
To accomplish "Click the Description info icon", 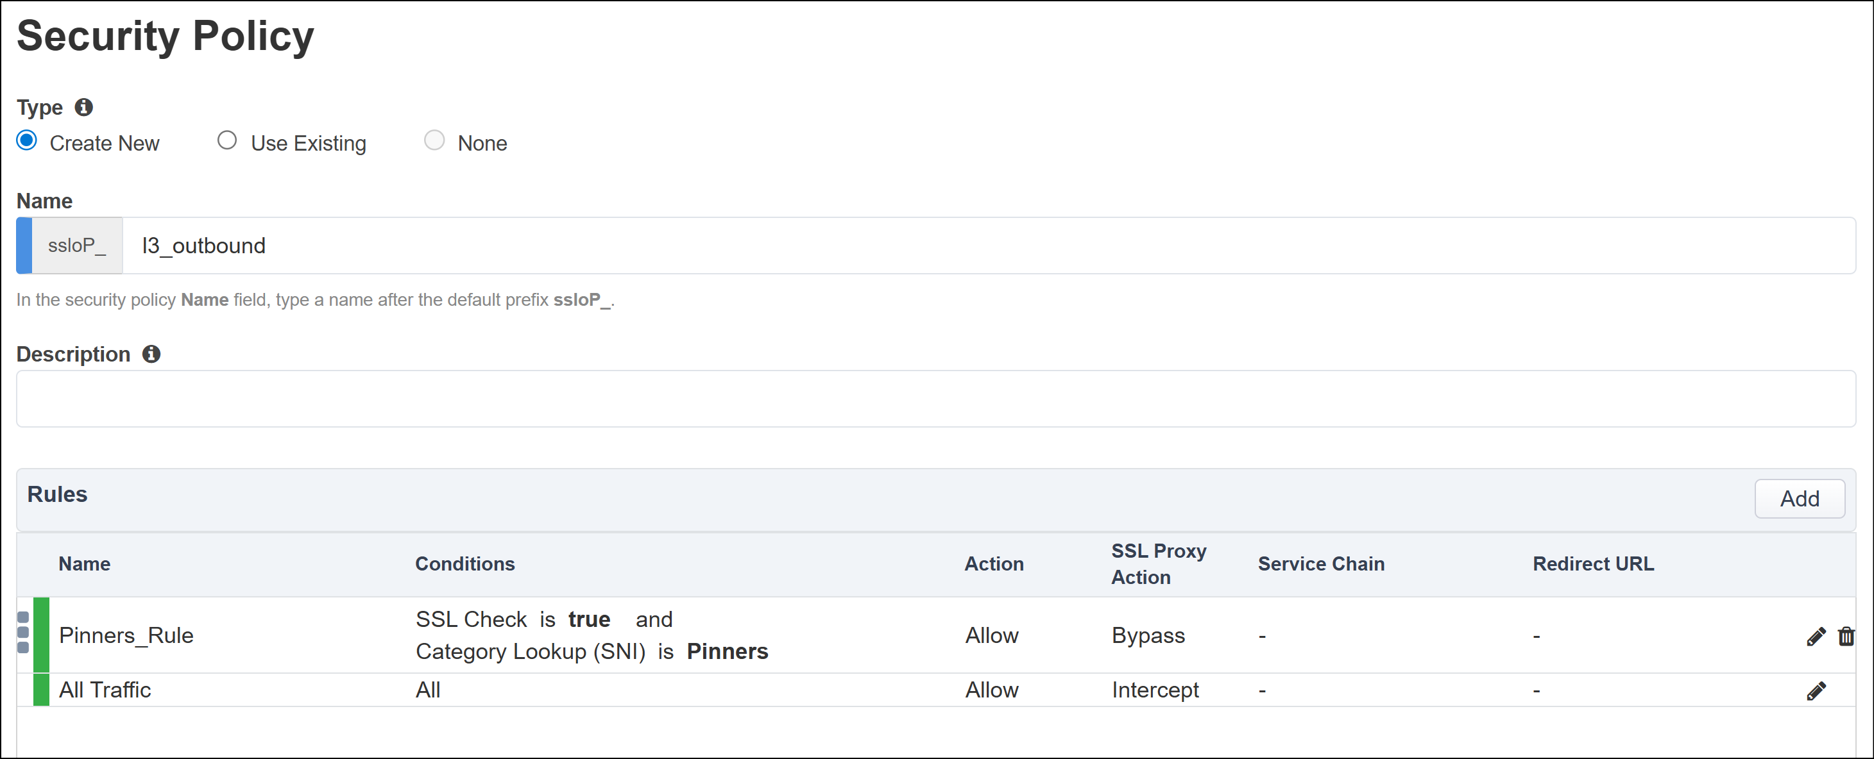I will [x=151, y=354].
